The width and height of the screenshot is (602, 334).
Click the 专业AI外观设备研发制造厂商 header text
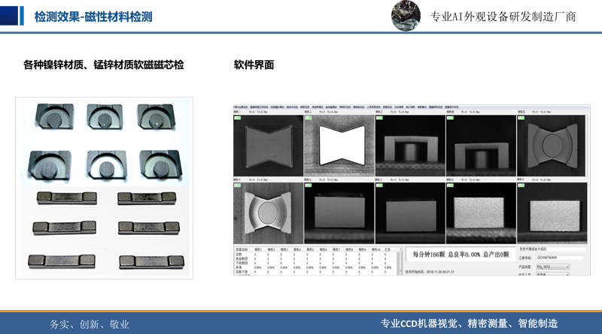click(x=503, y=17)
